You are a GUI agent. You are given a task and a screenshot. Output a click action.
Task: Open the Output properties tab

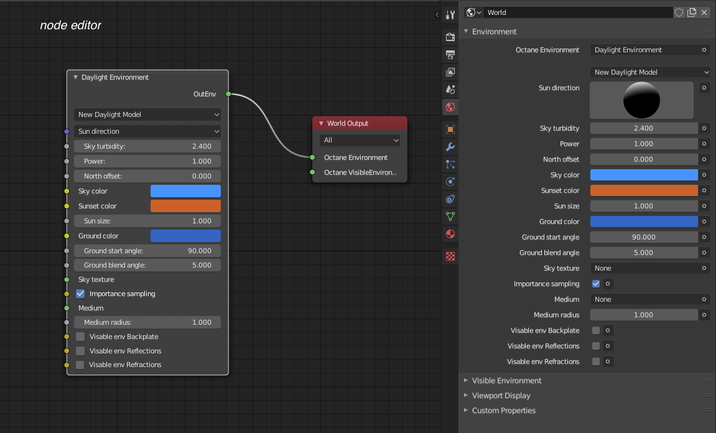tap(450, 55)
